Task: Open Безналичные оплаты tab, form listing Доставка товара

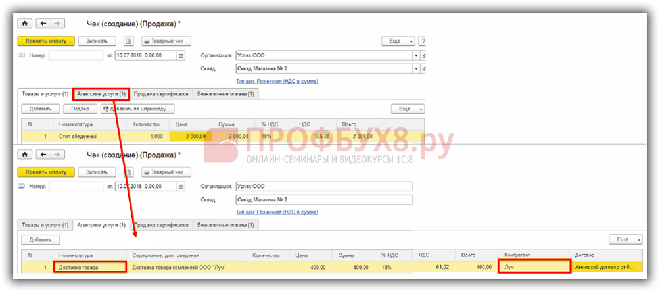Action: click(225, 225)
